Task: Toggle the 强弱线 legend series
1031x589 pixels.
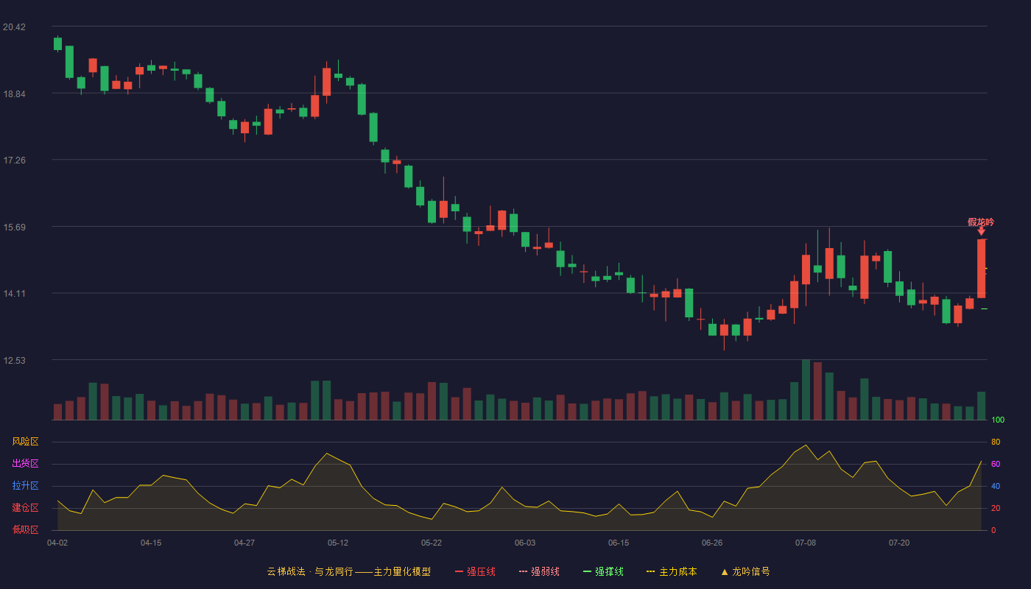Action: point(539,571)
